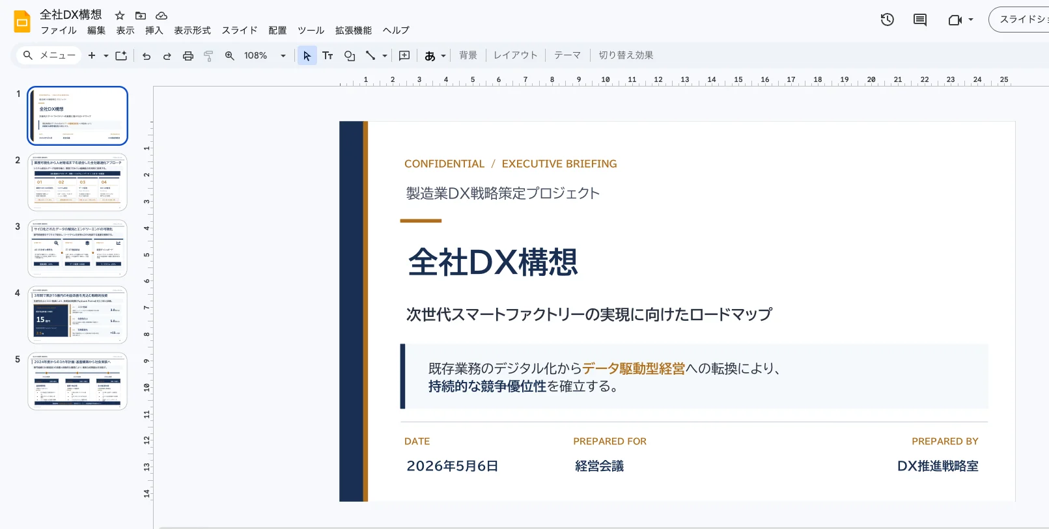This screenshot has height=529, width=1049.
Task: Open the スライド menu
Action: [240, 30]
